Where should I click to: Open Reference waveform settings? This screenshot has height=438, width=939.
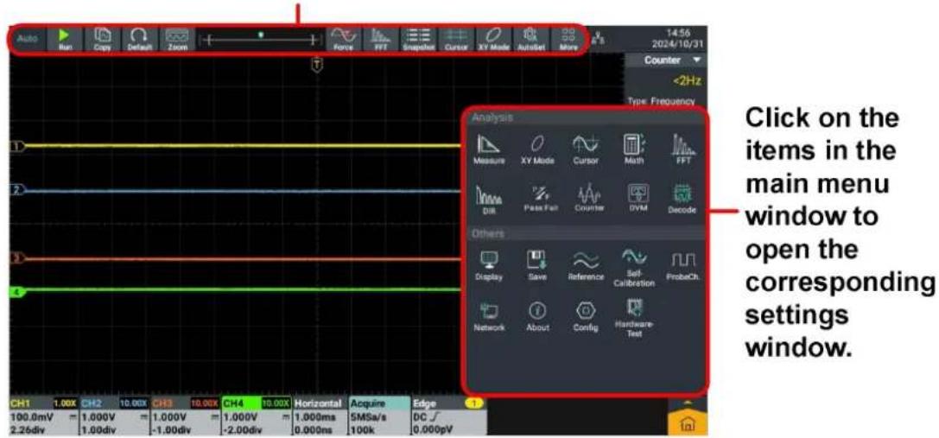point(586,267)
